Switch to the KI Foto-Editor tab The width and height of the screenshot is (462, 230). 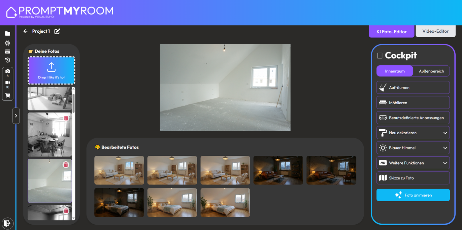[x=391, y=31]
